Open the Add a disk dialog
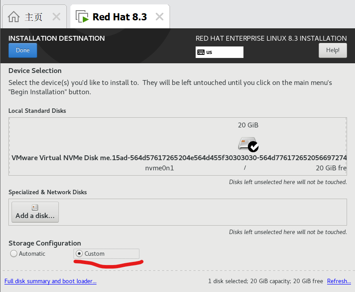The height and width of the screenshot is (292, 355). 35,212
